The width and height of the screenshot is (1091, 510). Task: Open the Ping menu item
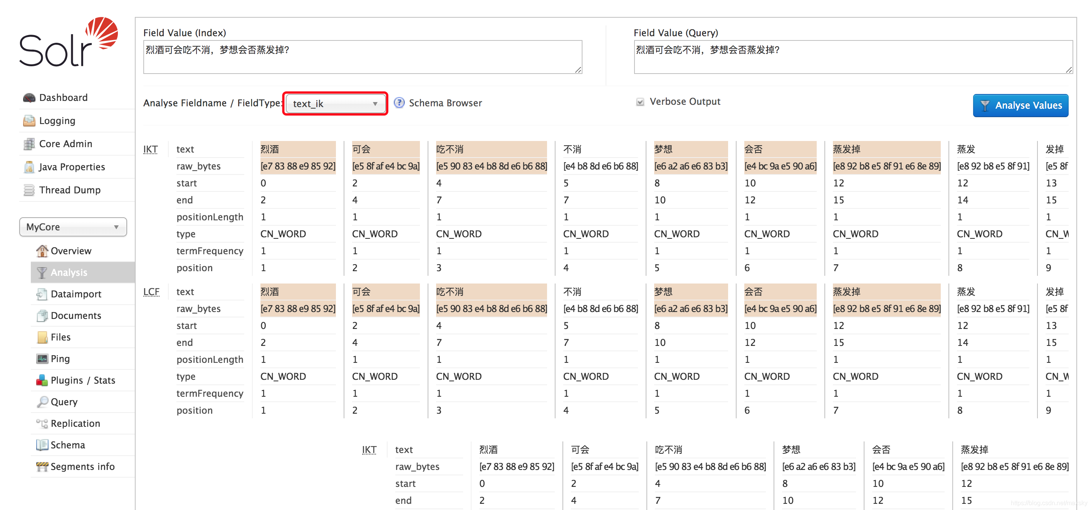pyautogui.click(x=60, y=359)
